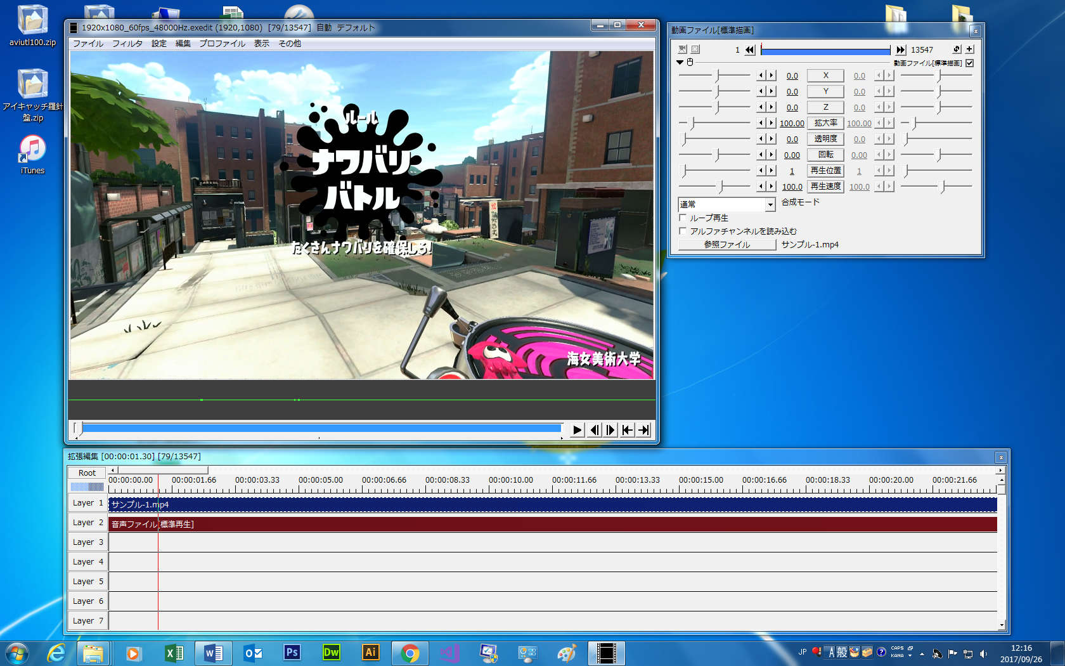1065x666 pixels.
Task: Click the Z parameter button
Action: (825, 107)
